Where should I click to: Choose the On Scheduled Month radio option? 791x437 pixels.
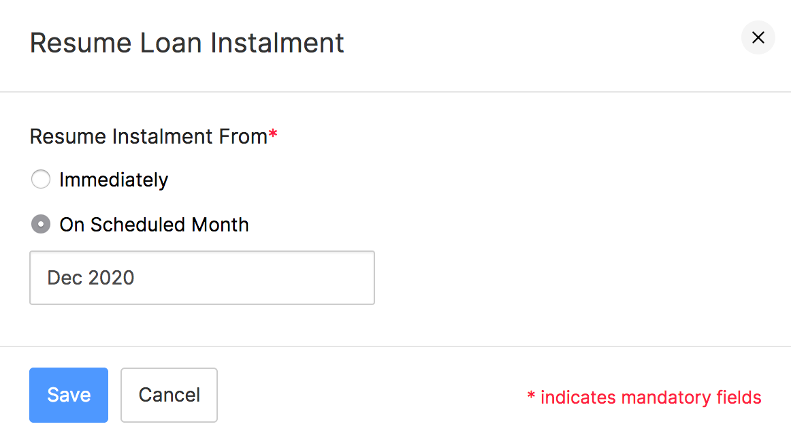coord(41,225)
